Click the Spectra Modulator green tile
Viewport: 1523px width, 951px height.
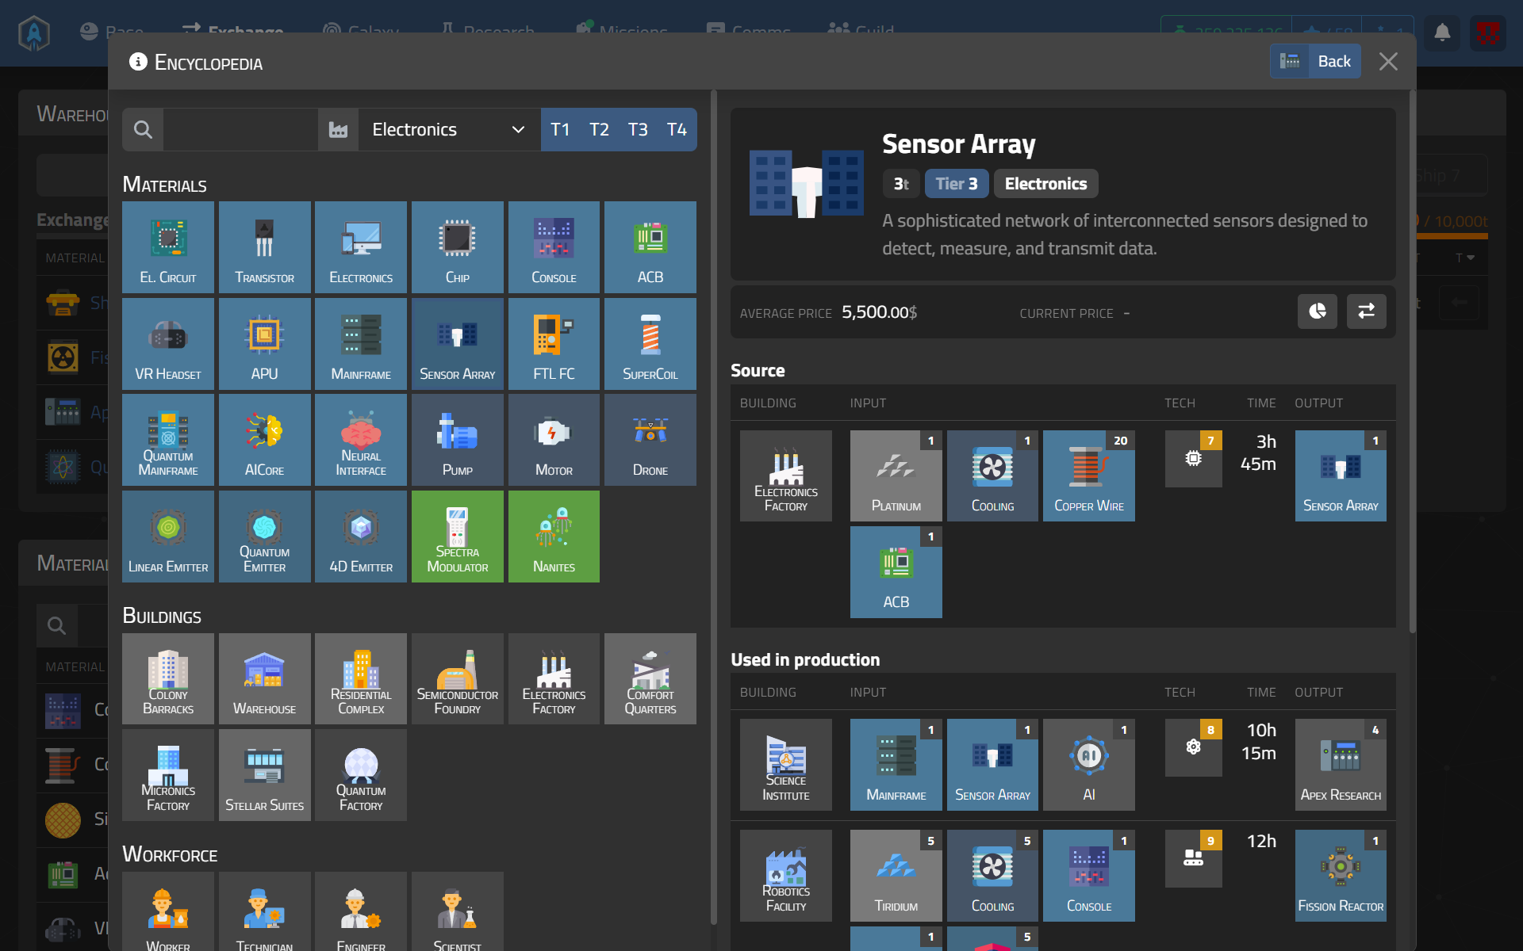pos(457,537)
